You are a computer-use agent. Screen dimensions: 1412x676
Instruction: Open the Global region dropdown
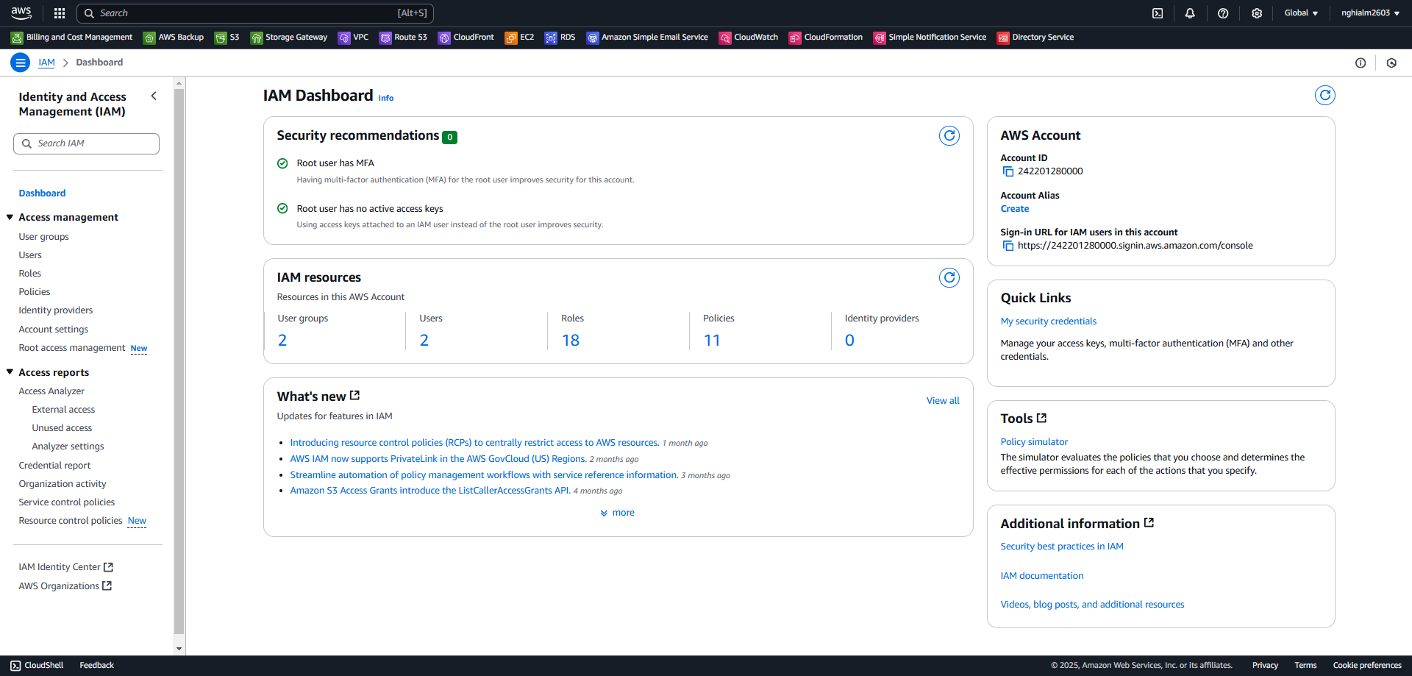(x=1301, y=13)
